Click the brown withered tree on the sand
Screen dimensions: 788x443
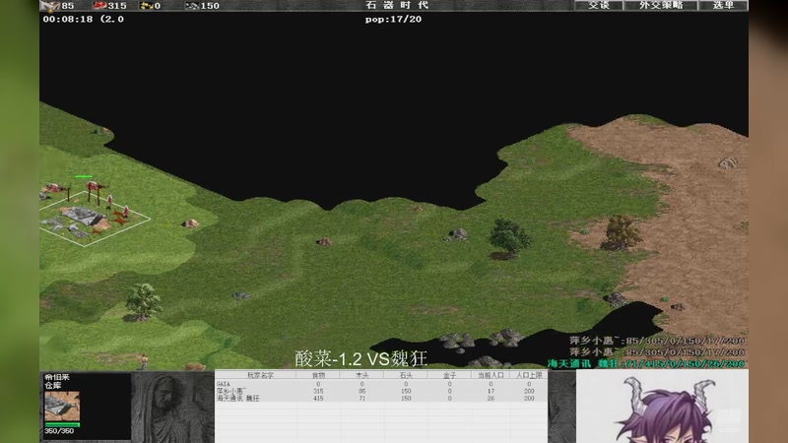pos(622,232)
